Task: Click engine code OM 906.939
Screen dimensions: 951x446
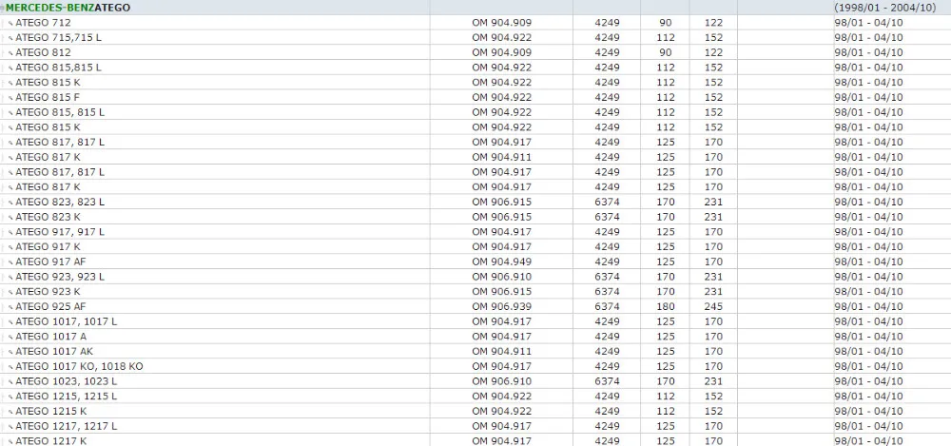Action: [x=501, y=306]
